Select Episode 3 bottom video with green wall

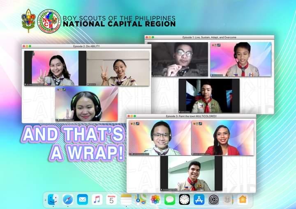191,173
